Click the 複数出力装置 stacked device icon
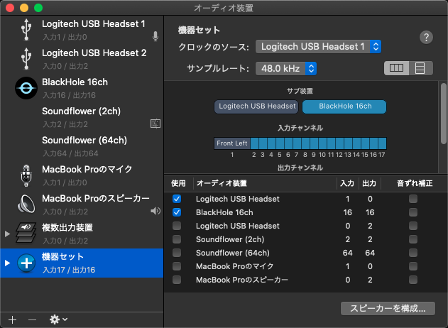The height and width of the screenshot is (328, 448). pyautogui.click(x=26, y=233)
